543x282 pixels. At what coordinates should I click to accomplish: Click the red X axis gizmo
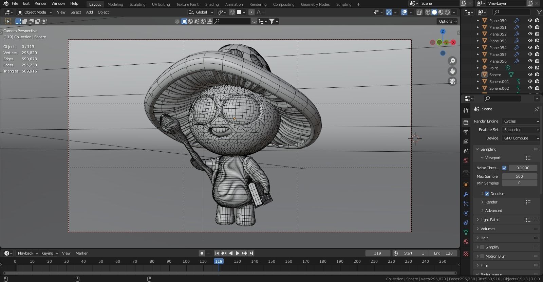(453, 42)
